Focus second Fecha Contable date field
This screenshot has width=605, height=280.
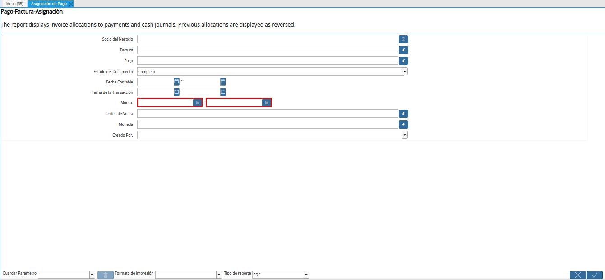click(202, 82)
